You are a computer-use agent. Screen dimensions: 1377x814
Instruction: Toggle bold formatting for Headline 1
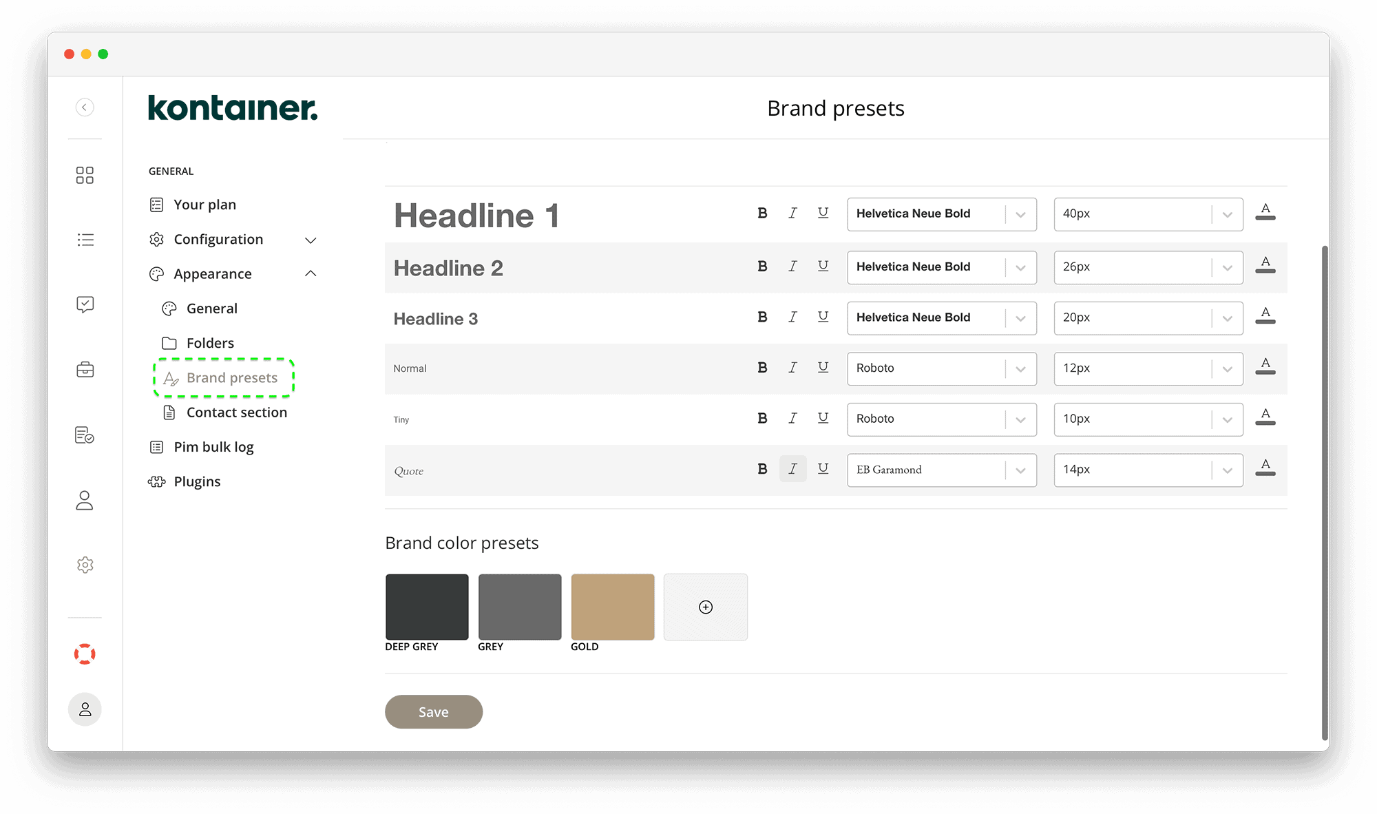click(762, 213)
